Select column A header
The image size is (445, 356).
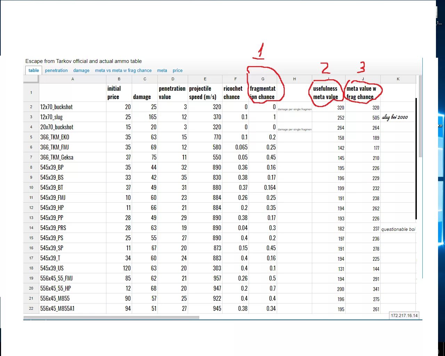pyautogui.click(x=73, y=79)
